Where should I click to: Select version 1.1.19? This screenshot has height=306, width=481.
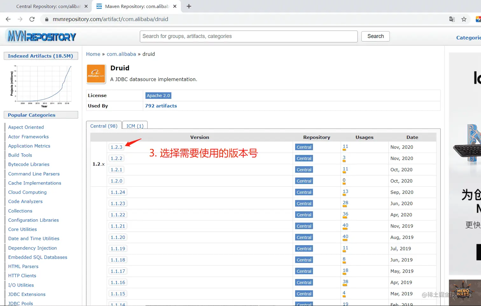click(x=118, y=249)
